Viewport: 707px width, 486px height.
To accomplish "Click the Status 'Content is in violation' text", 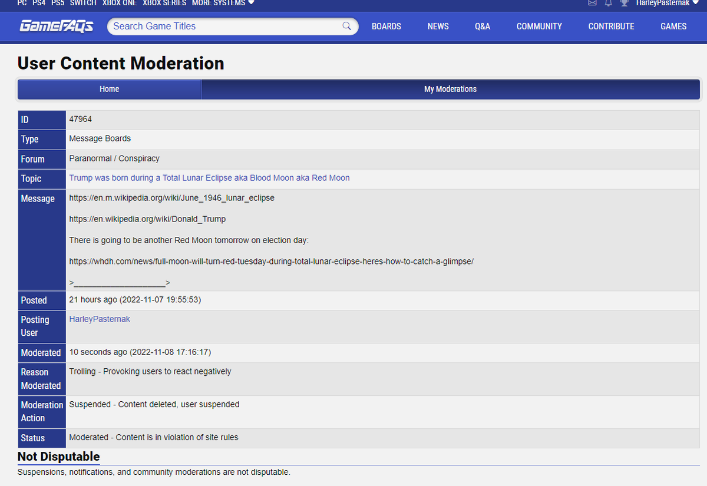I will [154, 438].
